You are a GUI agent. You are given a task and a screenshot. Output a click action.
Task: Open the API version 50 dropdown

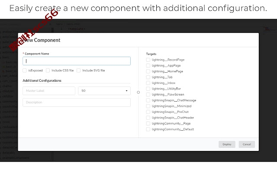(104, 91)
